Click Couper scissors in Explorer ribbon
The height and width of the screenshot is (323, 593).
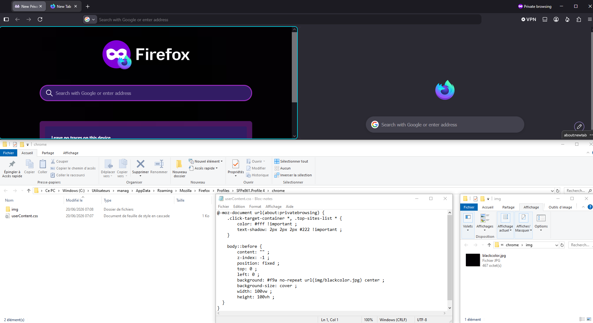pyautogui.click(x=59, y=161)
